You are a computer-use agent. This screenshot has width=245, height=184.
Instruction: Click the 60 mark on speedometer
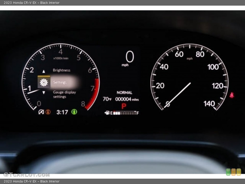click(x=179, y=54)
